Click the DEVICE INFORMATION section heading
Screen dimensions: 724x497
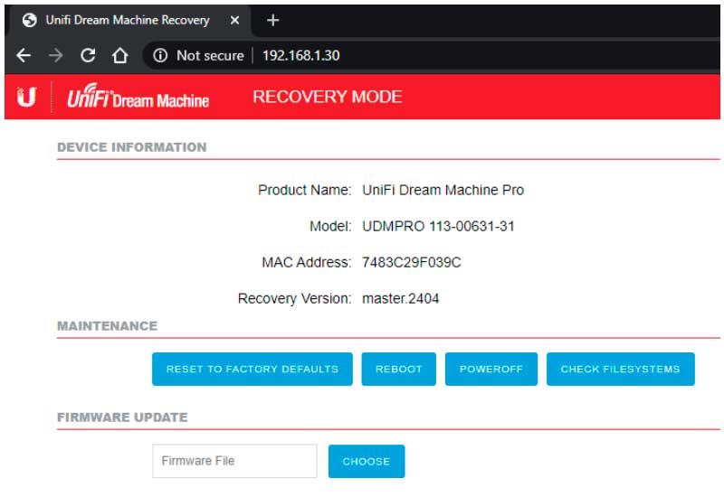coord(131,147)
